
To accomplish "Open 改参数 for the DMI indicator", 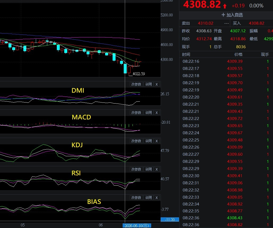I will [136, 84].
